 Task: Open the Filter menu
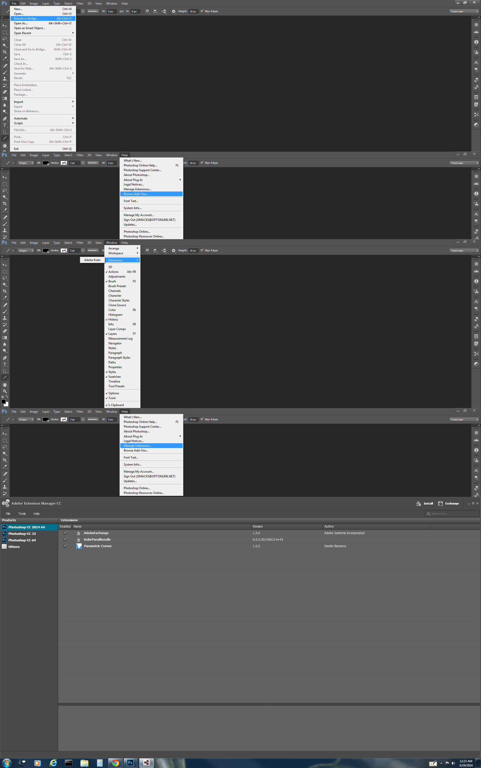coord(80,3)
